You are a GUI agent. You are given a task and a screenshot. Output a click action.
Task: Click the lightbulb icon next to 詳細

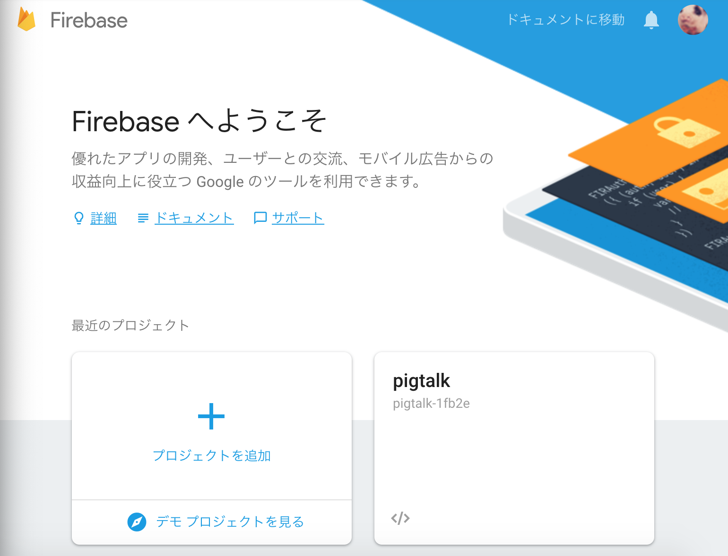coord(78,218)
